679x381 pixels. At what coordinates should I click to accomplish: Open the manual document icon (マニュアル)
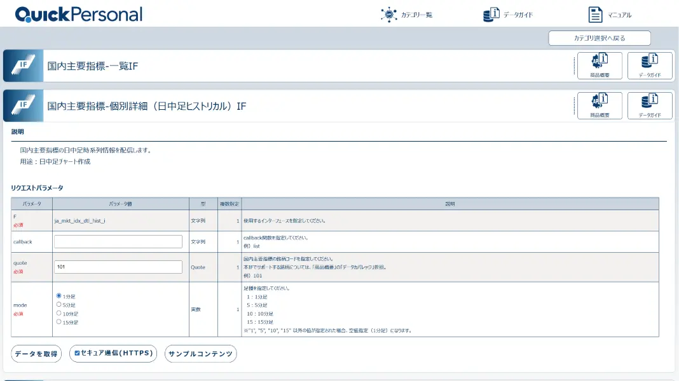[595, 15]
